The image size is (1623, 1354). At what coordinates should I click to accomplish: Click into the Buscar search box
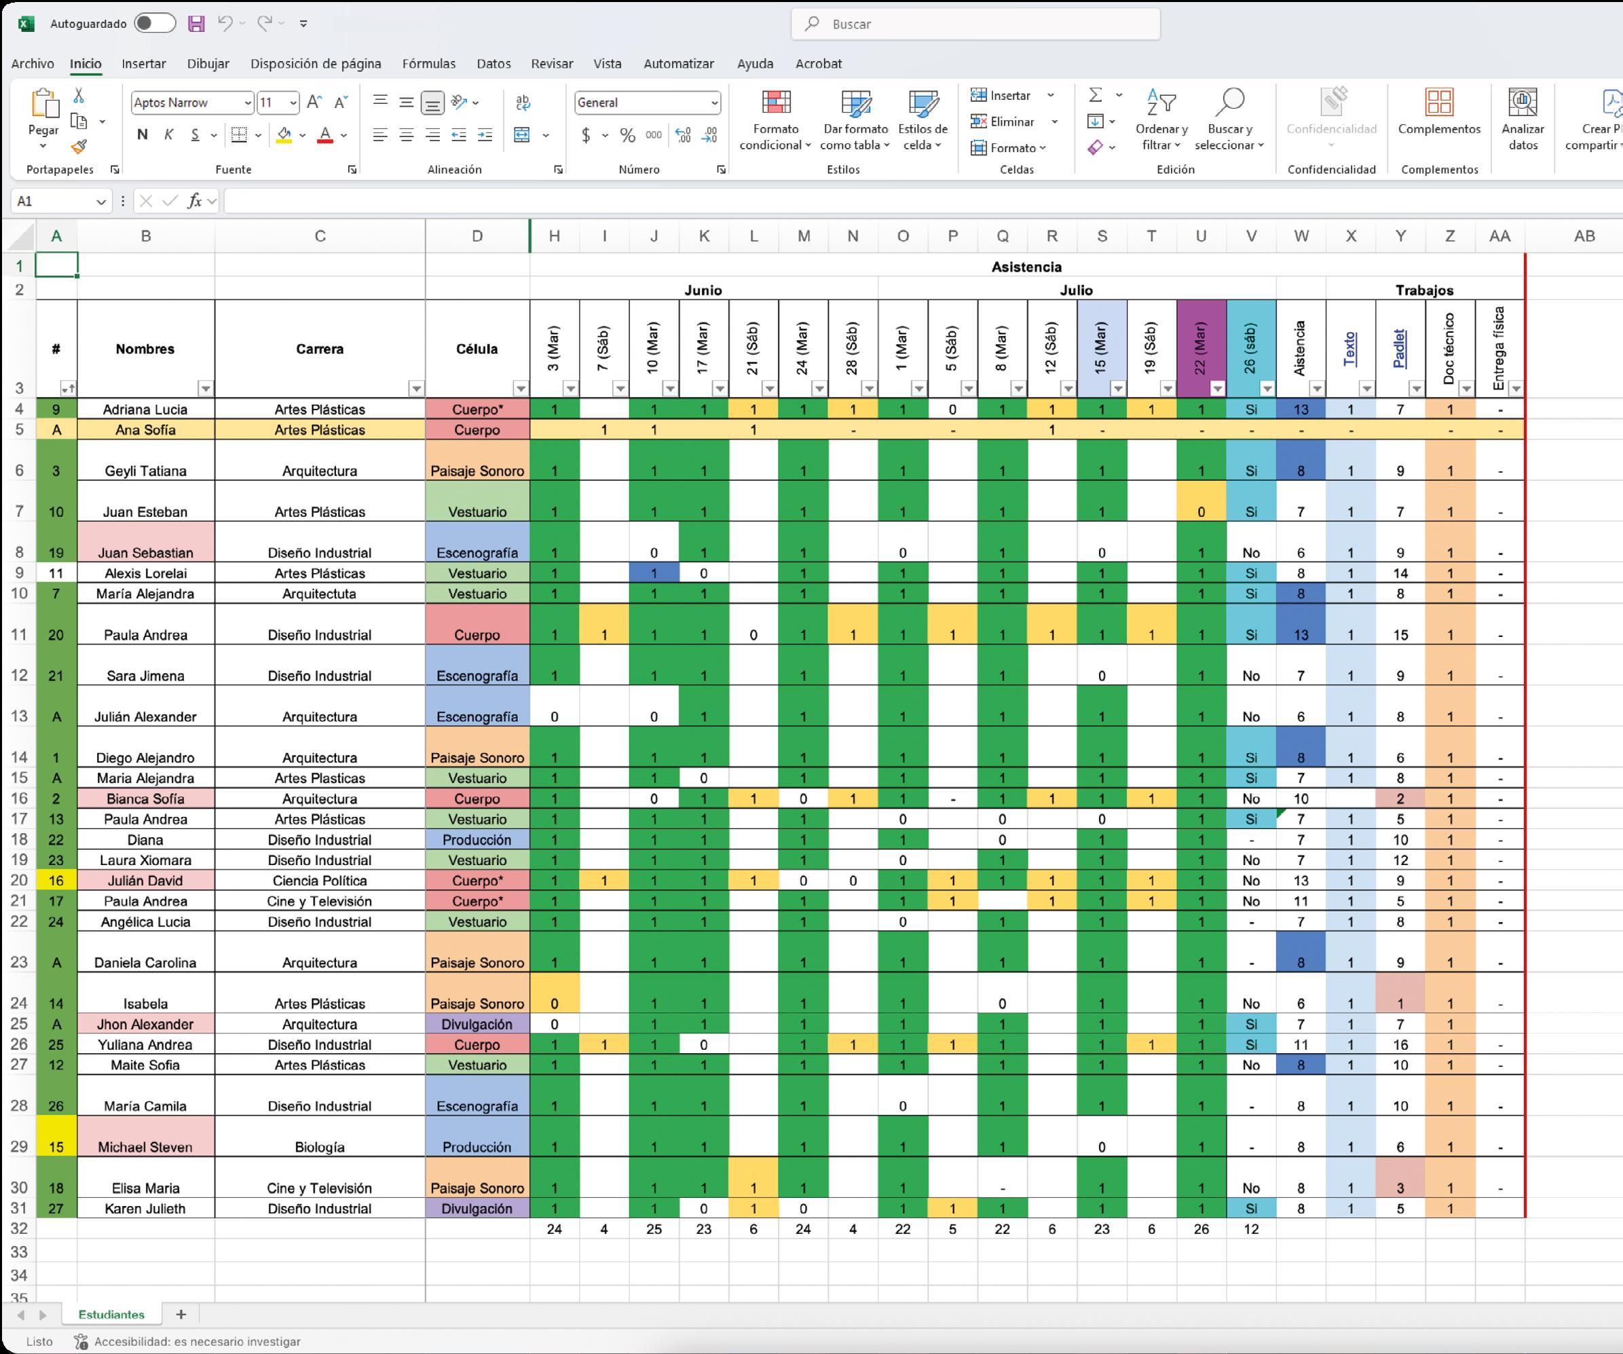975,24
